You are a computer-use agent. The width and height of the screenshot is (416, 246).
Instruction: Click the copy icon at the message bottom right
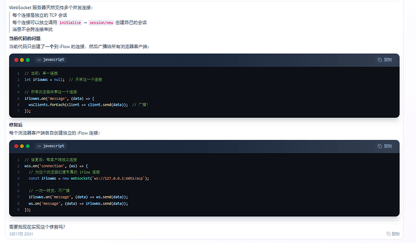click(x=388, y=234)
